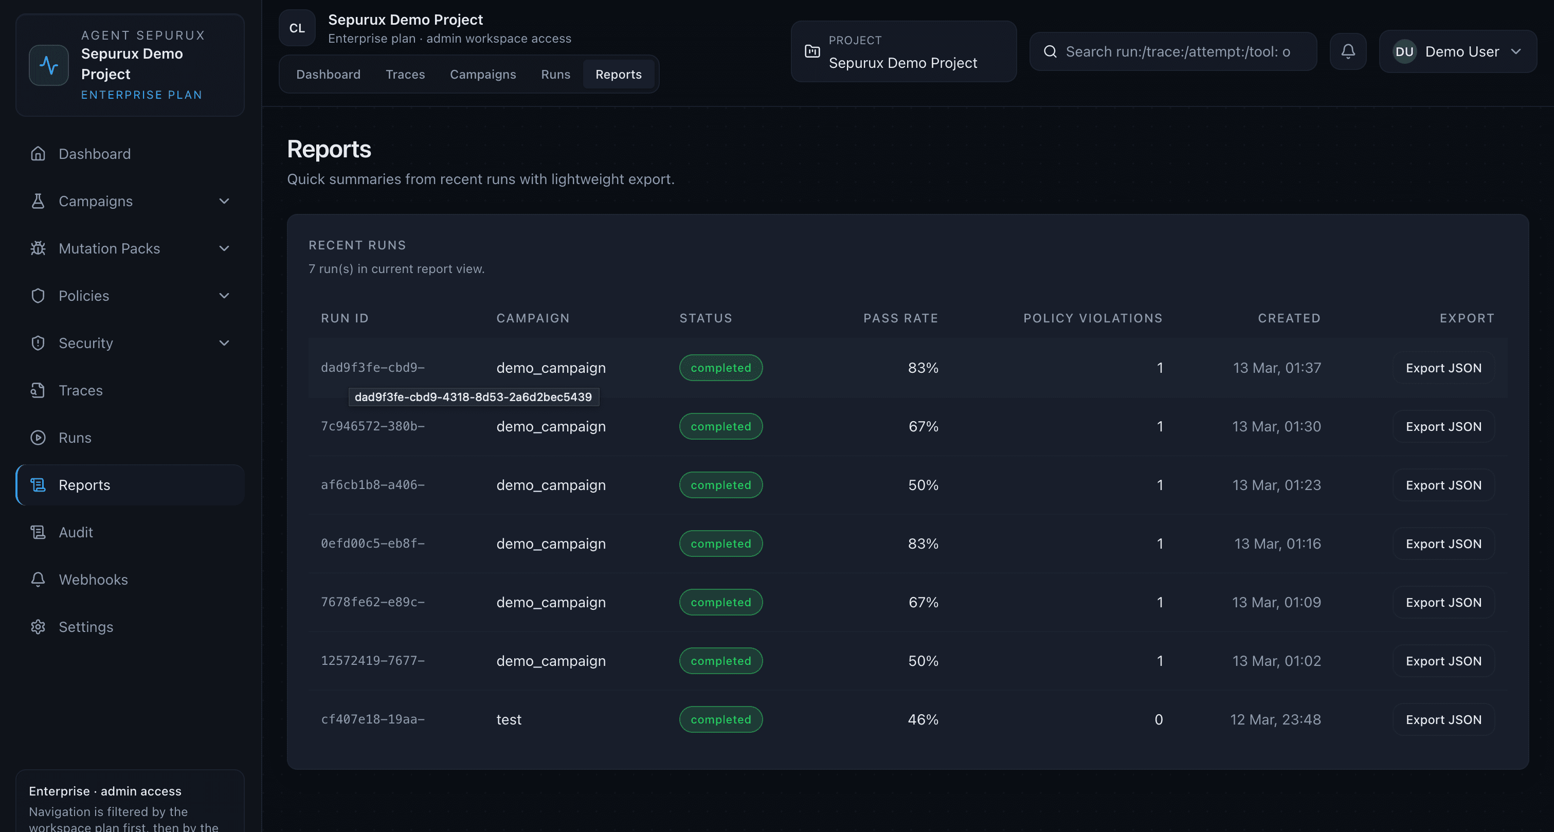Click the Webhooks bell icon in sidebar
The width and height of the screenshot is (1554, 832).
tap(38, 579)
